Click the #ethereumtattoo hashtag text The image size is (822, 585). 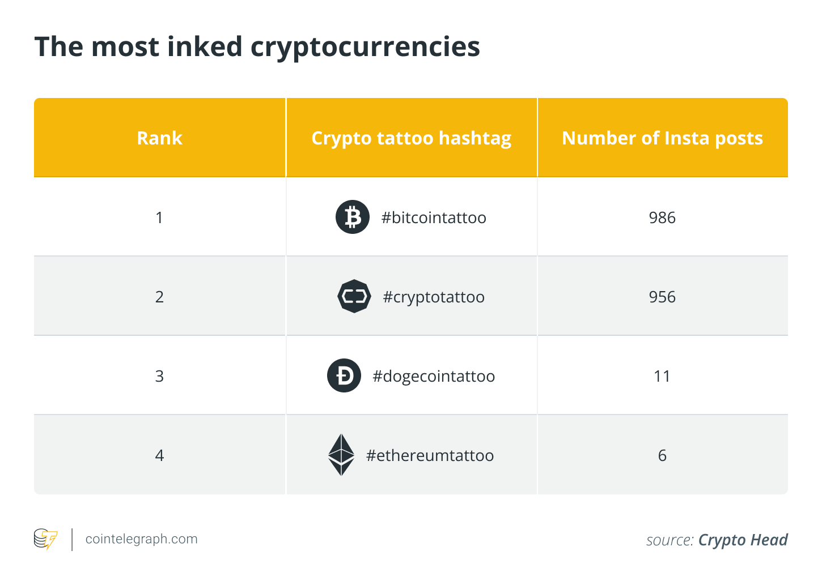(430, 456)
